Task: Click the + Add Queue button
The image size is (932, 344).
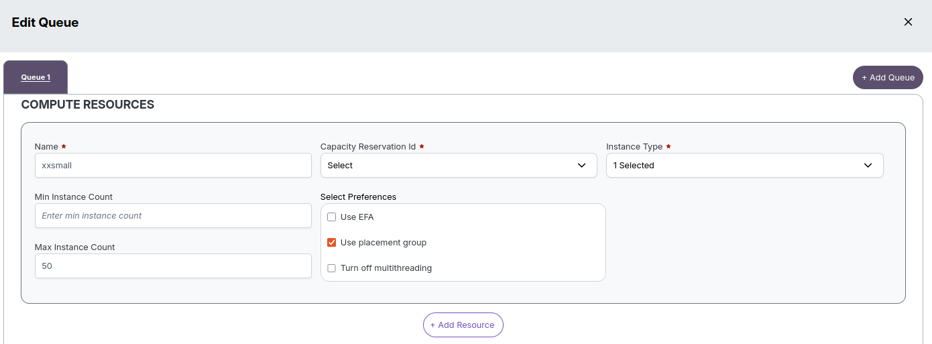Action: (888, 77)
